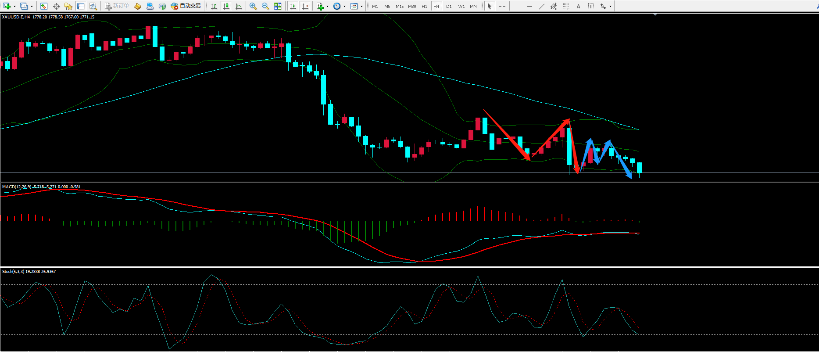The width and height of the screenshot is (819, 352).
Task: Pick the trendline drawing tool
Action: point(541,6)
